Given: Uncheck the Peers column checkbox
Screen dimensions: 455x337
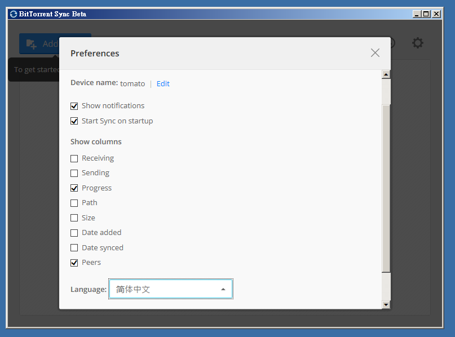Looking at the screenshot, I should coord(74,263).
